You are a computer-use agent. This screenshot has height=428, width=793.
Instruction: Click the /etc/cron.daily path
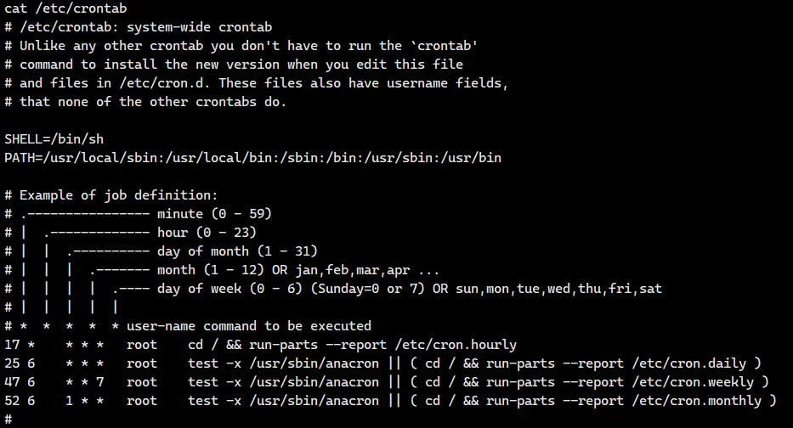click(x=688, y=363)
